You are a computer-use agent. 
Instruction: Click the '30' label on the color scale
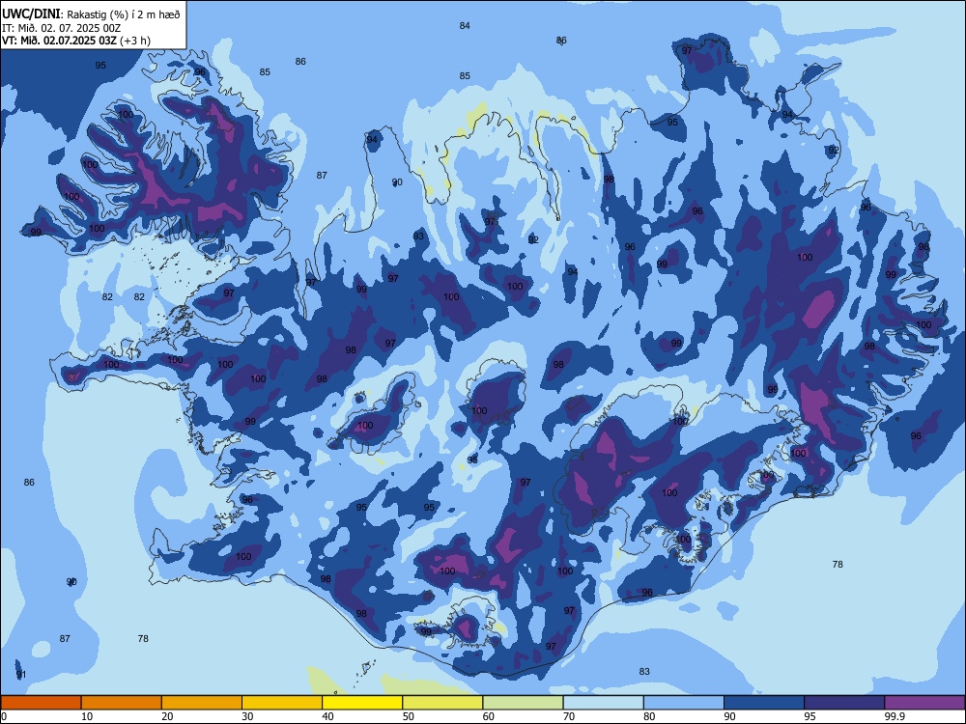pos(247,716)
